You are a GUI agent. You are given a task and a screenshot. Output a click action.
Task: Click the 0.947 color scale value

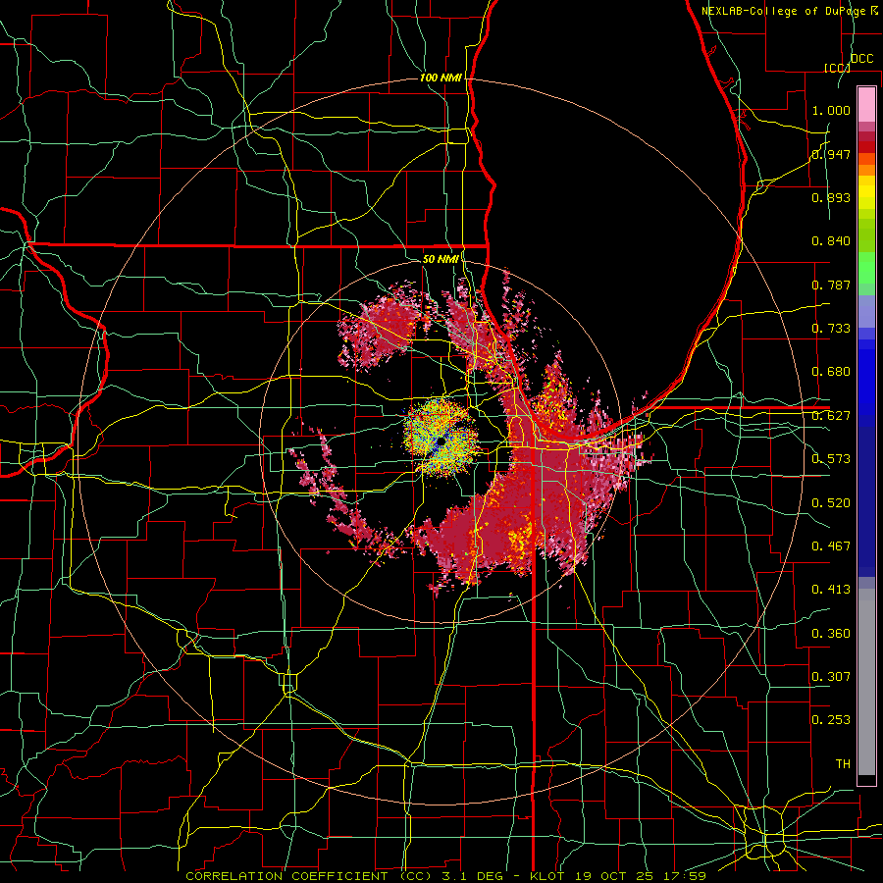(831, 154)
